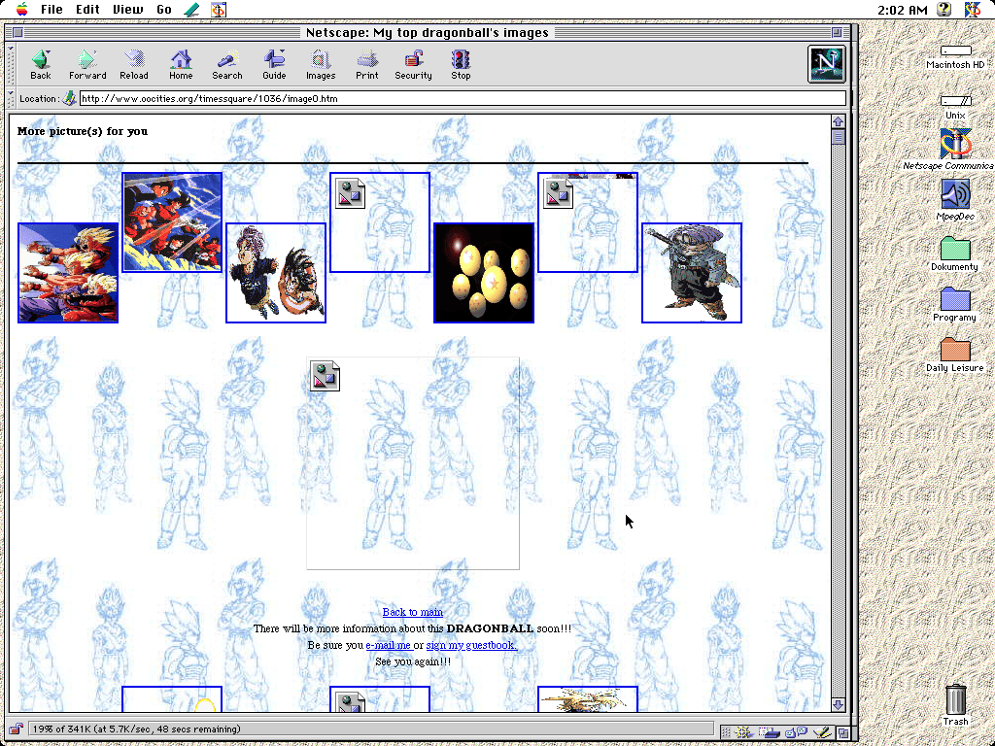Collapse the navigation toolbar using its left handle
Image resolution: width=995 pixels, height=746 pixels.
pos(12,64)
